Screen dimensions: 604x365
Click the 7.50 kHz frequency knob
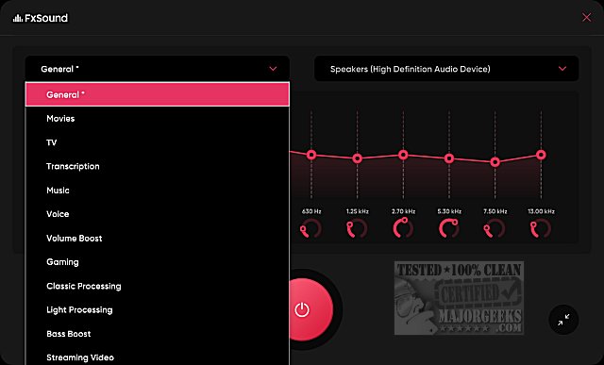[495, 228]
